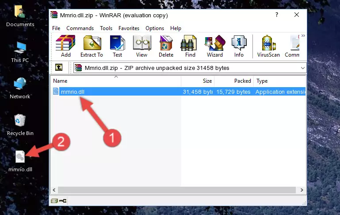
Task: Click the Application extension type cell
Action: 280,92
